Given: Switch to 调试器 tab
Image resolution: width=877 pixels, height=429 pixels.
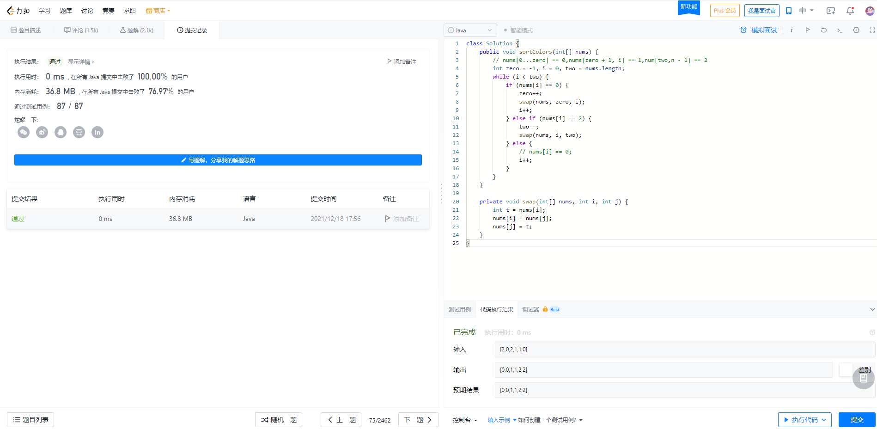Looking at the screenshot, I should point(530,309).
